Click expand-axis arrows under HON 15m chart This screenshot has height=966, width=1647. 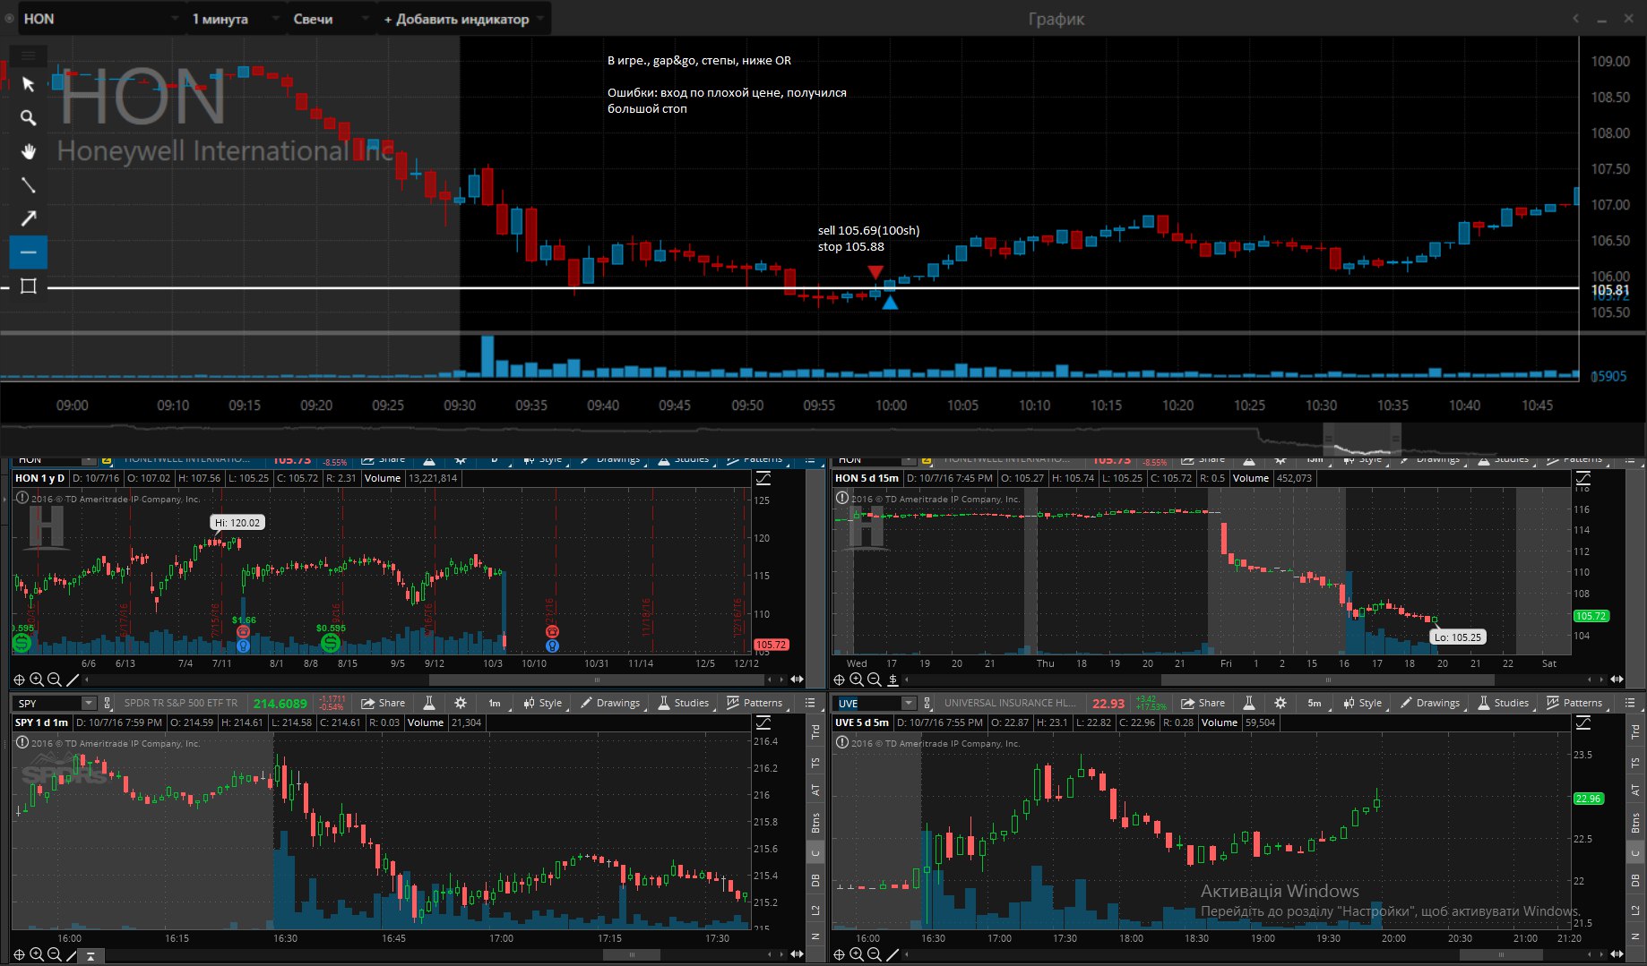tap(1617, 680)
